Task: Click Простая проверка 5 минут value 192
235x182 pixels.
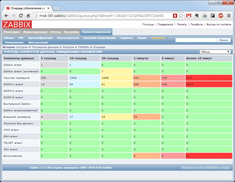Action: tap(173, 78)
